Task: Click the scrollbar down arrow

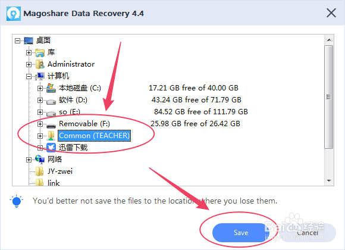Action: coord(329,180)
